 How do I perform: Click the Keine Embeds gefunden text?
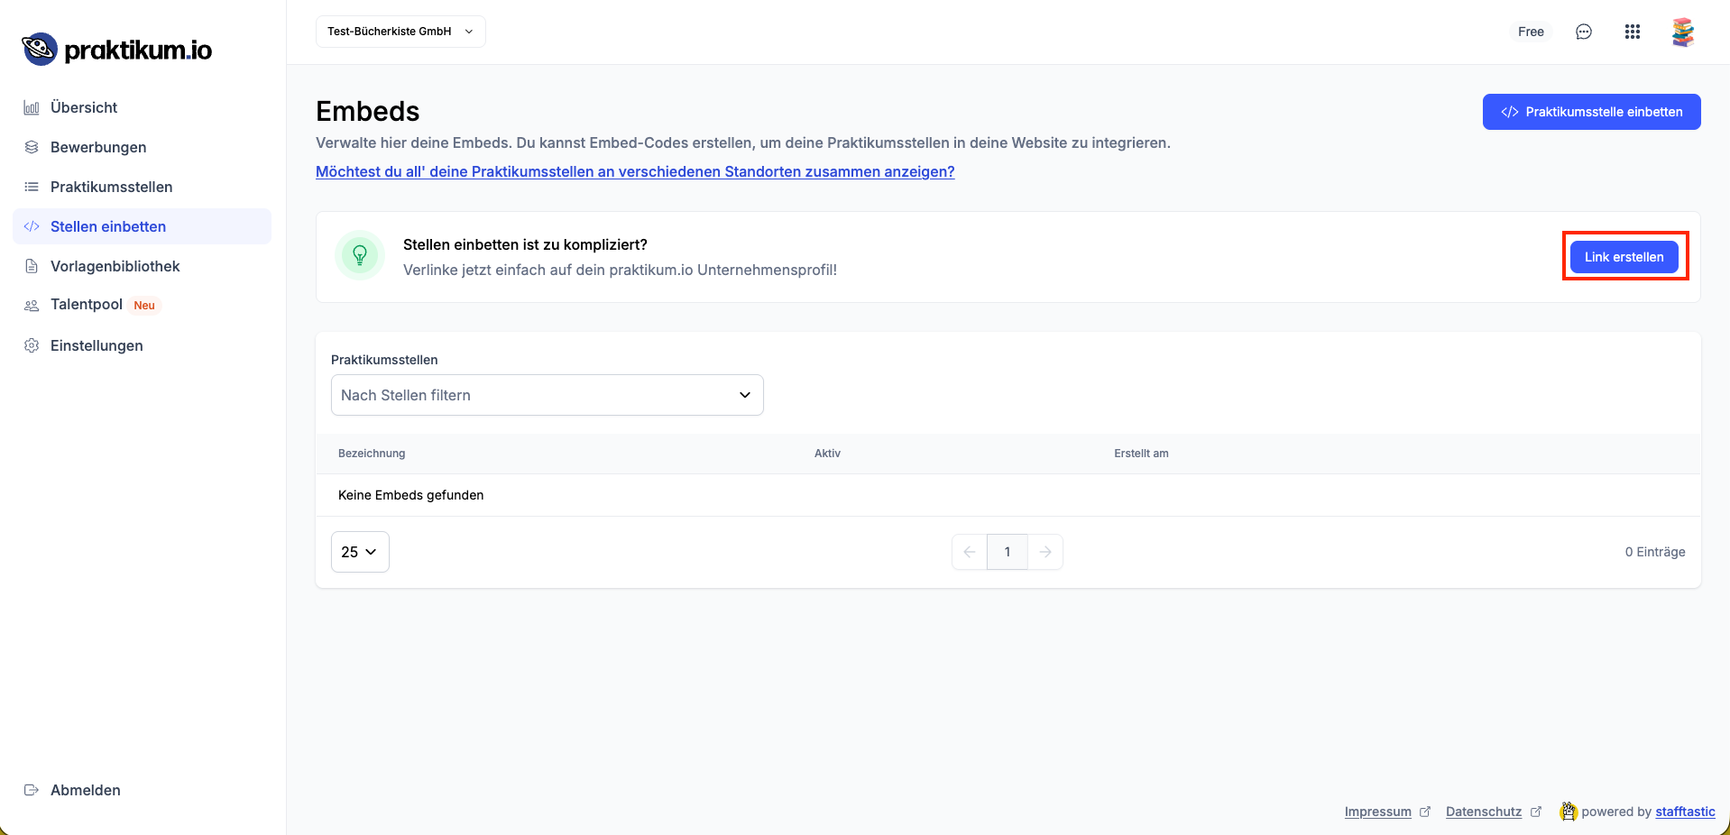[x=411, y=495]
